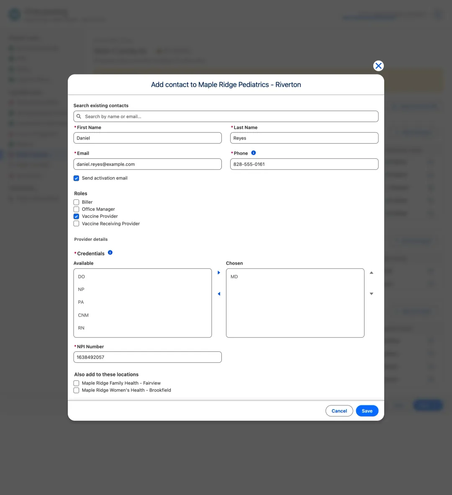Click the Cancel button
452x495 pixels.
pyautogui.click(x=339, y=411)
